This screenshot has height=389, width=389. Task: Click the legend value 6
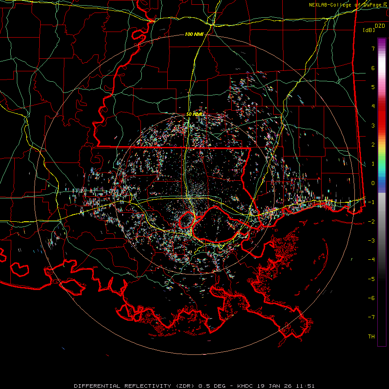click(373, 68)
